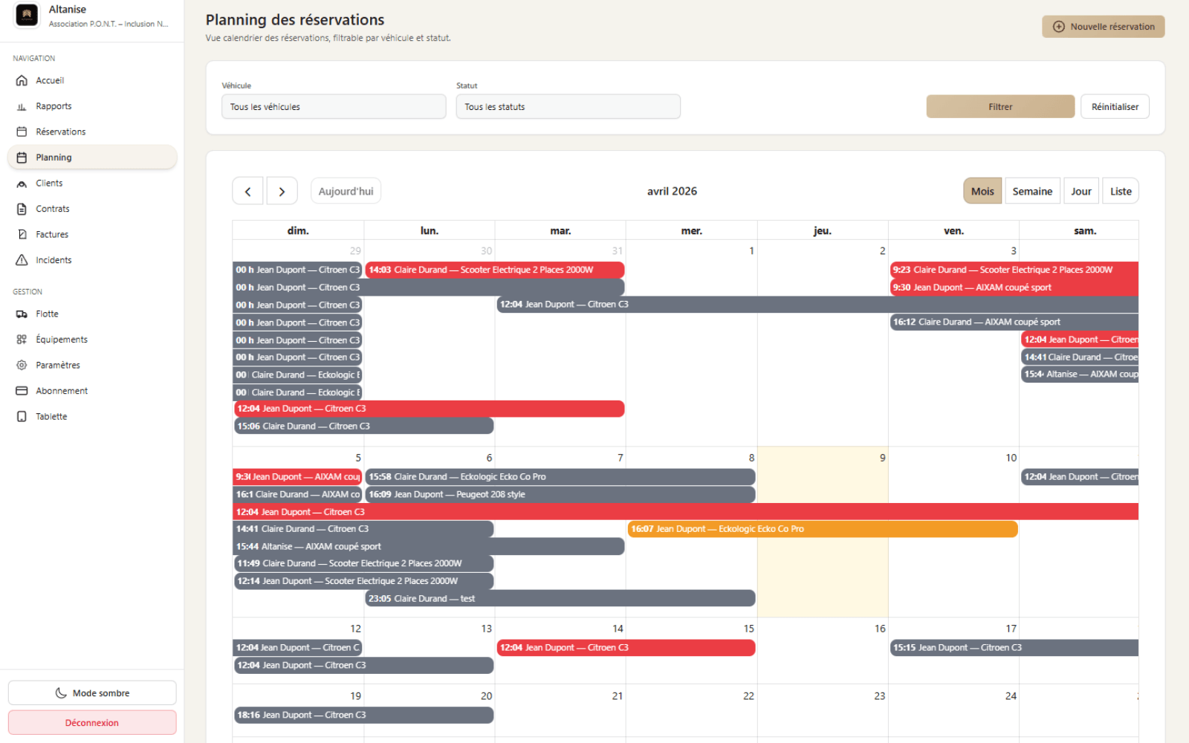Switch calendar to Semaine view
Image resolution: width=1189 pixels, height=743 pixels.
pyautogui.click(x=1032, y=192)
